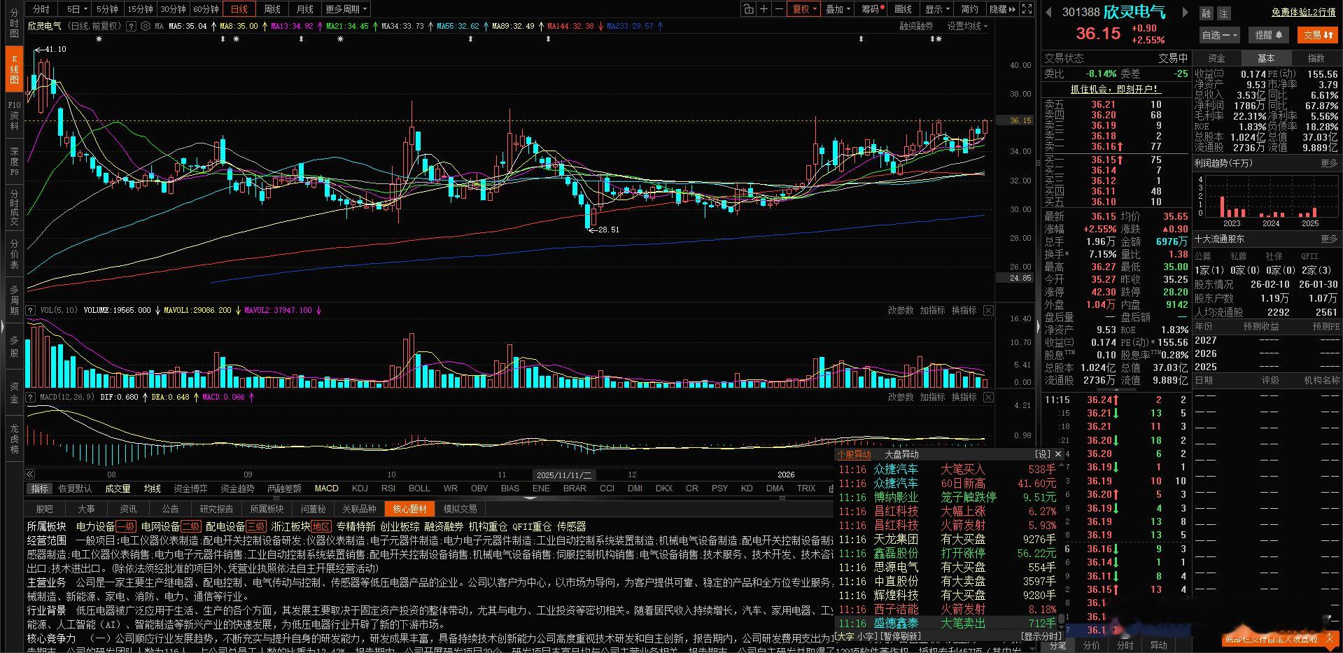Go to next stock with right arrow
Image resolution: width=1343 pixels, height=653 pixels.
(x=1185, y=12)
